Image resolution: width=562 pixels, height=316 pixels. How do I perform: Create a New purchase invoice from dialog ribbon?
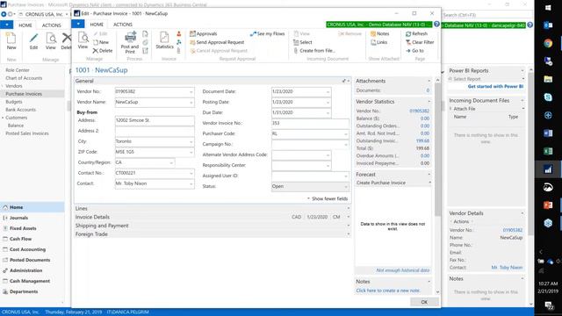tap(101, 42)
